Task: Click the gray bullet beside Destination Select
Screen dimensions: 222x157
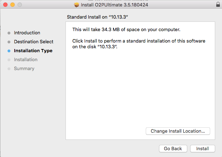Action: 9,42
